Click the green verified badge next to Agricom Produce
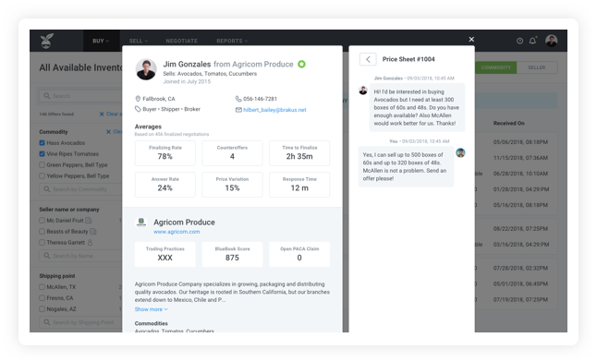The height and width of the screenshot is (362, 597). [301, 64]
